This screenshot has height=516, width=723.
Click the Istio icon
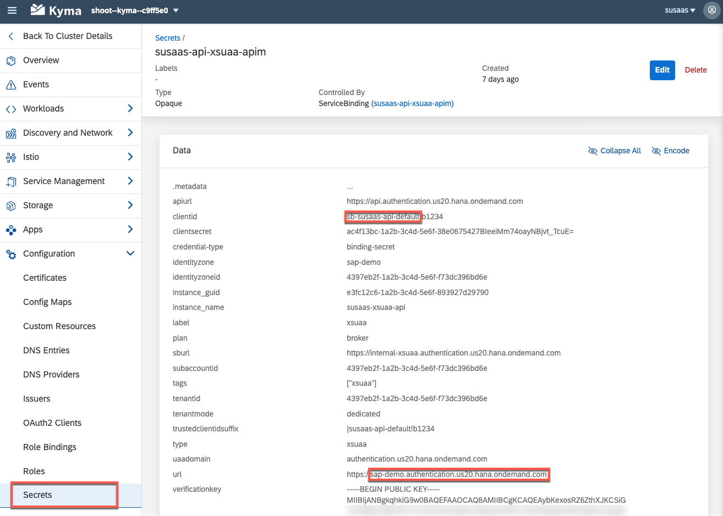click(11, 157)
